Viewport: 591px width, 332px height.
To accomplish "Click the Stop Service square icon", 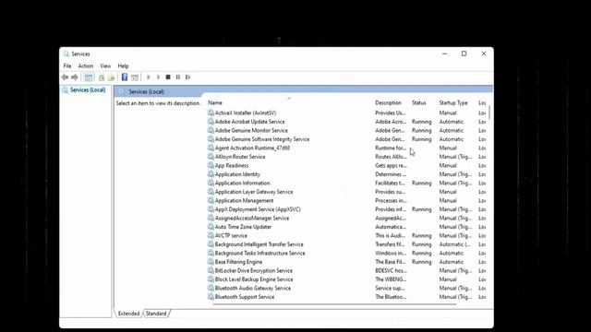I will [168, 77].
